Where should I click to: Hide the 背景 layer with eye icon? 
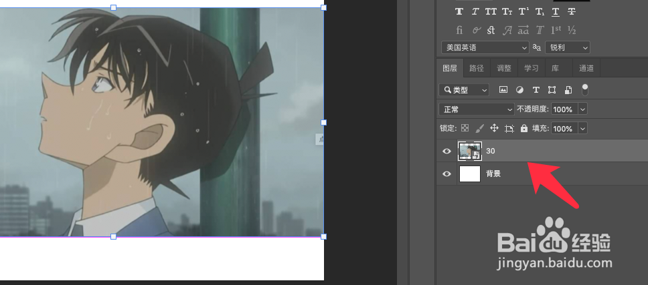(447, 174)
